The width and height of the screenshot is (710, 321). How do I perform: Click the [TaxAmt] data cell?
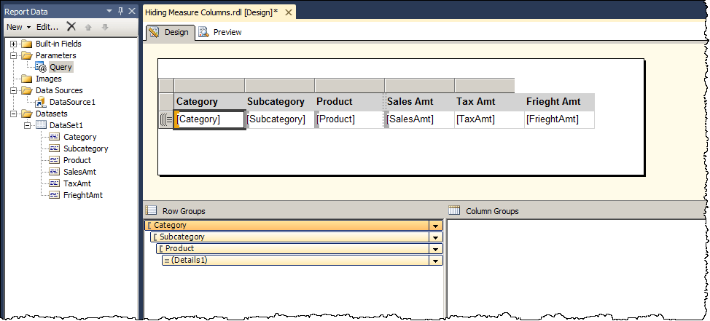(489, 120)
